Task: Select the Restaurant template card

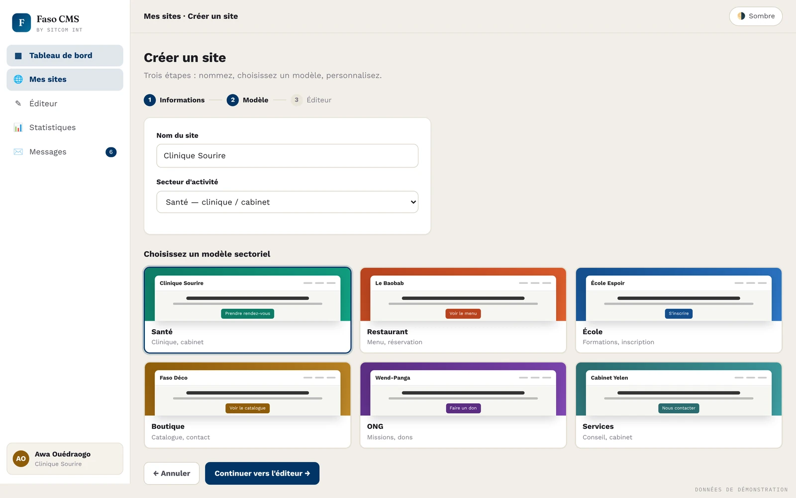Action: click(x=463, y=310)
